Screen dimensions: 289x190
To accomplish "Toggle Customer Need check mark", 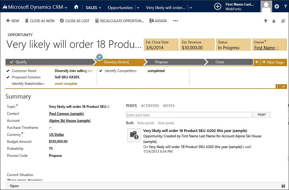I will [x=8, y=71].
